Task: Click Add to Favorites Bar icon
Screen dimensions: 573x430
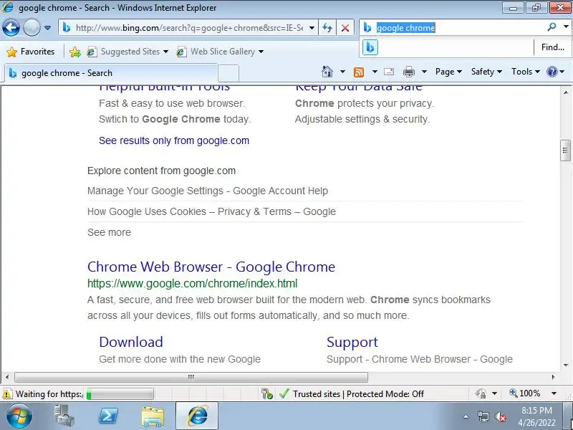Action: tap(75, 52)
